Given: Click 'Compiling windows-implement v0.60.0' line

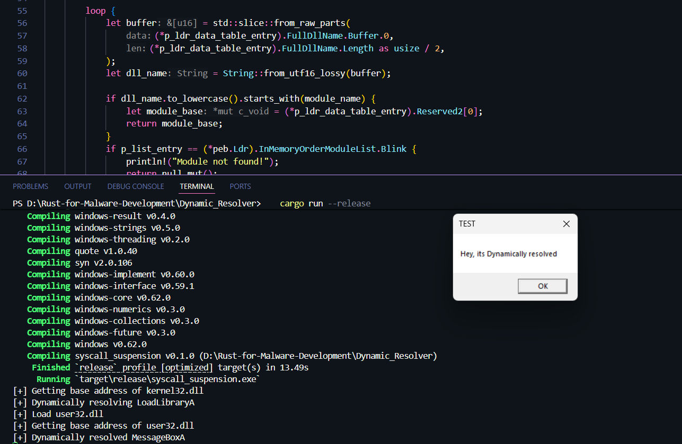Looking at the screenshot, I should coord(111,274).
